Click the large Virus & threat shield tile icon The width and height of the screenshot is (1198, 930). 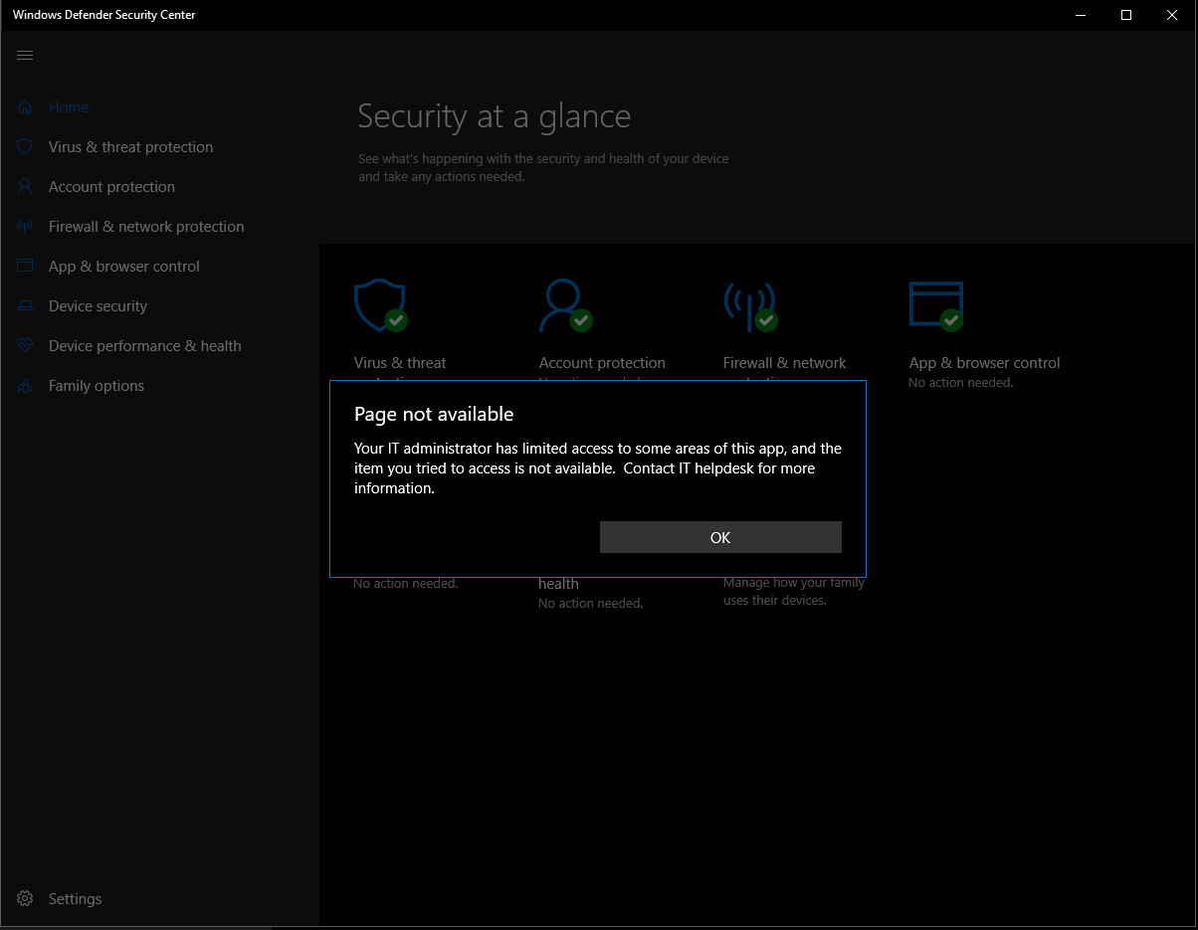pos(380,305)
